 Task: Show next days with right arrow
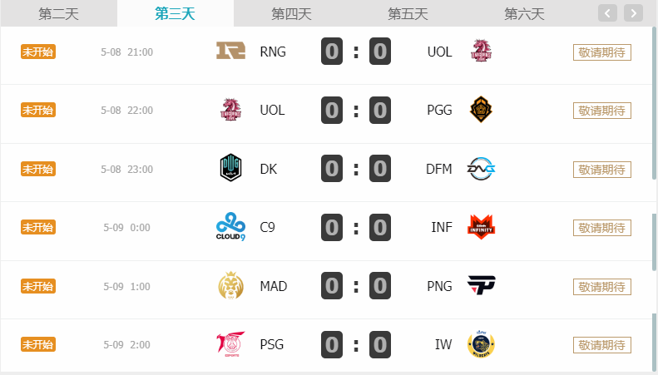(x=633, y=13)
